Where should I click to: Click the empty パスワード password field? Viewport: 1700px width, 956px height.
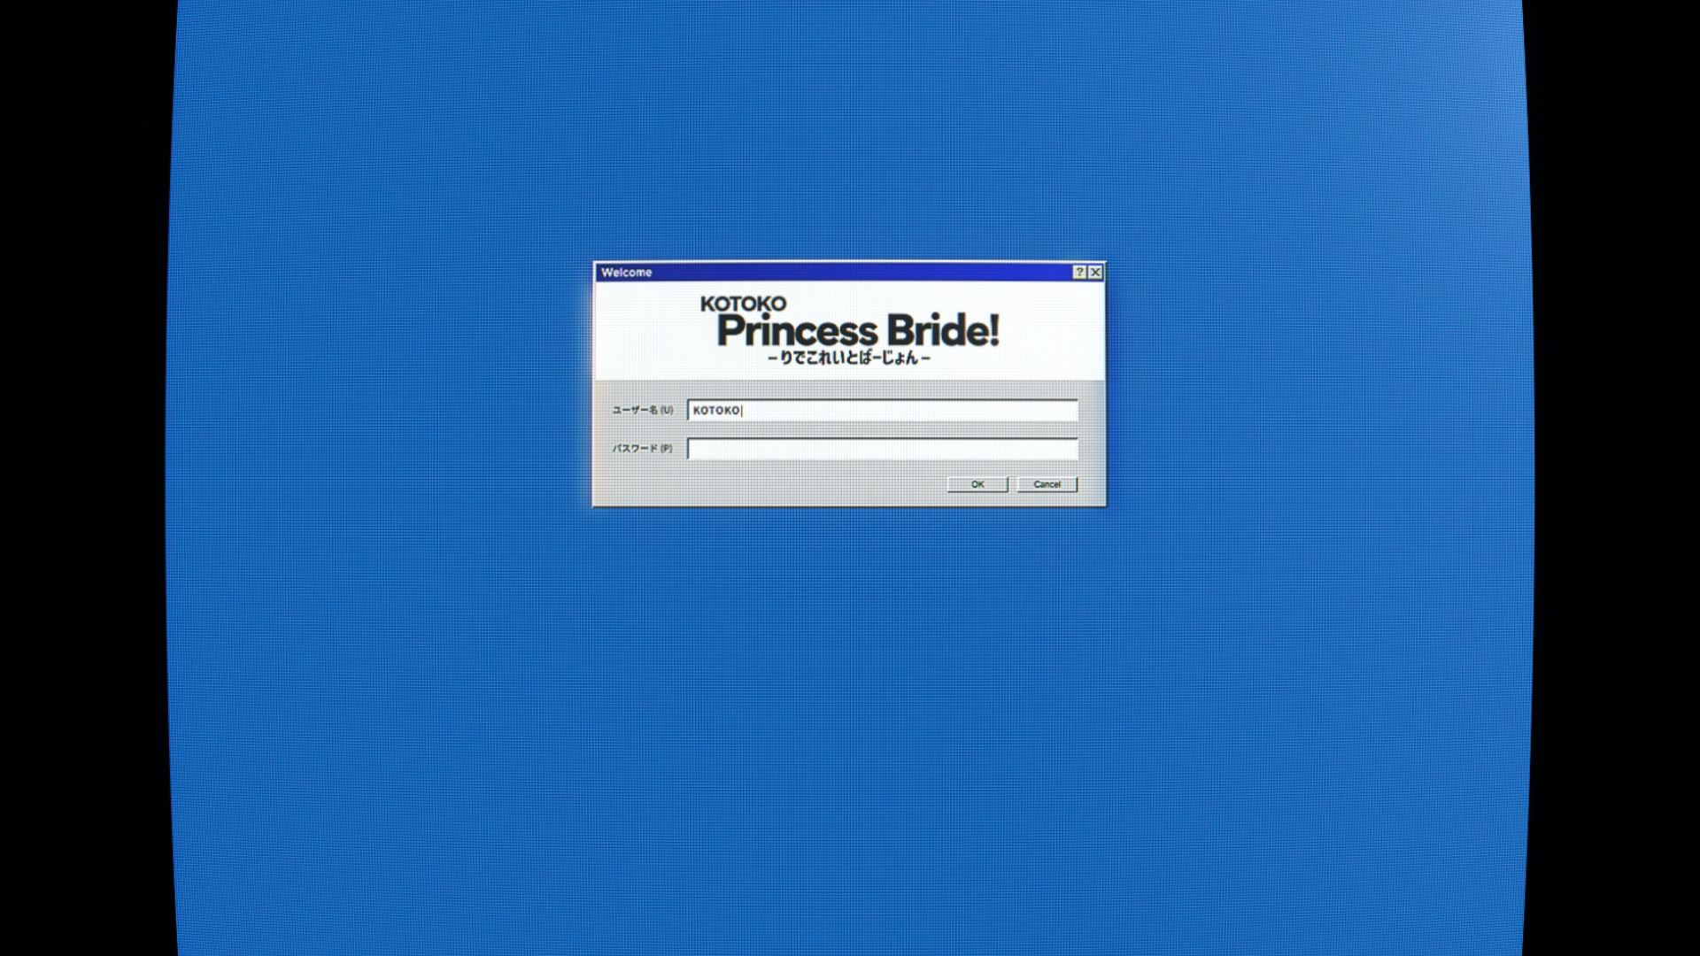coord(882,449)
